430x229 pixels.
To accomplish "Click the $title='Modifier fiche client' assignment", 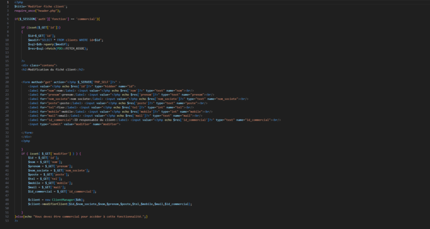I will pos(41,6).
